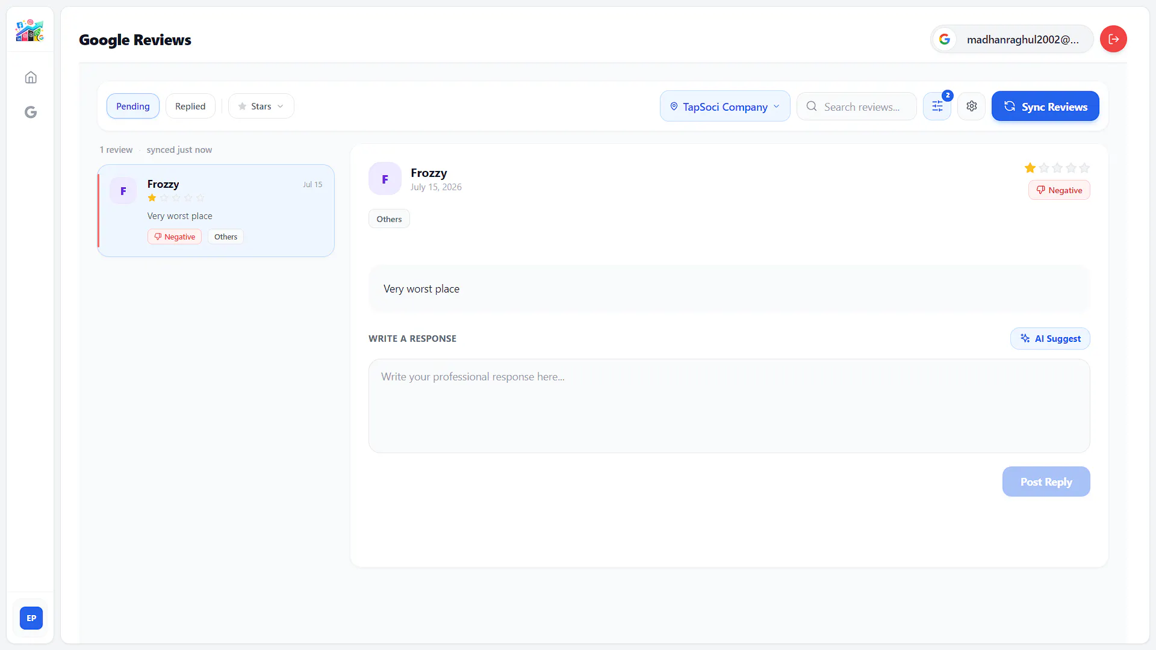Click the Post Reply button
Viewport: 1156px width, 650px height.
(1046, 482)
